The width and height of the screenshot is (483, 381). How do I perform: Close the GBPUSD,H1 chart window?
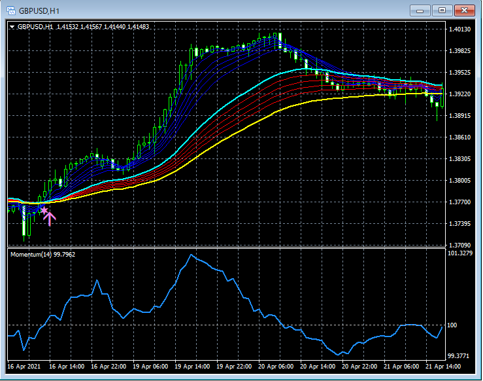[x=465, y=10]
